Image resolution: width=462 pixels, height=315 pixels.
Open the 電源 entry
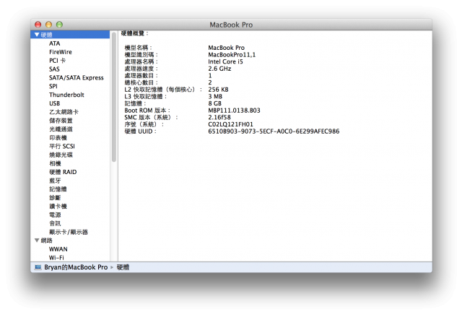[55, 215]
